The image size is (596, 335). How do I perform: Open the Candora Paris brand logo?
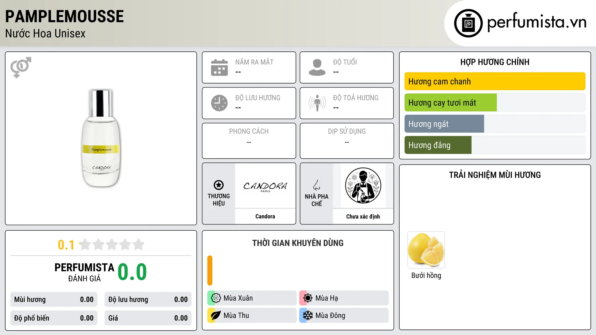coord(265,187)
